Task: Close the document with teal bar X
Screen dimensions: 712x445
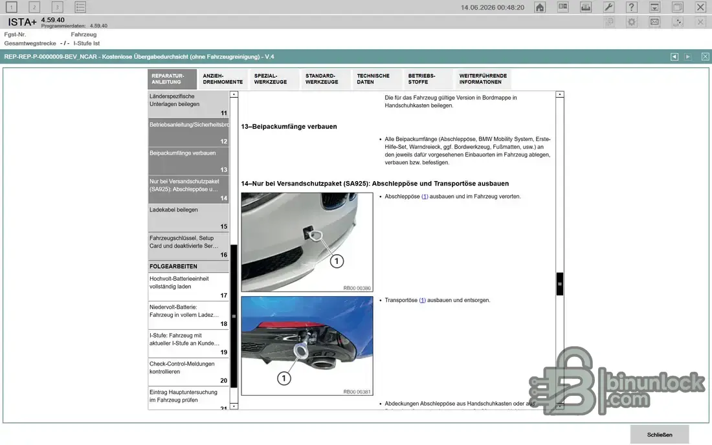Action: coord(705,57)
